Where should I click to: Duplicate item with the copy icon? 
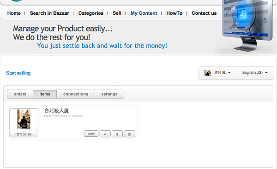[117, 134]
